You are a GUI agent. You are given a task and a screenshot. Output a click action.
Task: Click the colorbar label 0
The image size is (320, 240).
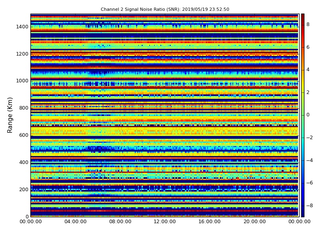[x=308, y=115]
